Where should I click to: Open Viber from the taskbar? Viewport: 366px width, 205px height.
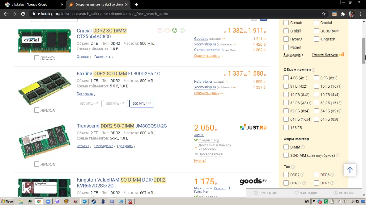(57, 202)
